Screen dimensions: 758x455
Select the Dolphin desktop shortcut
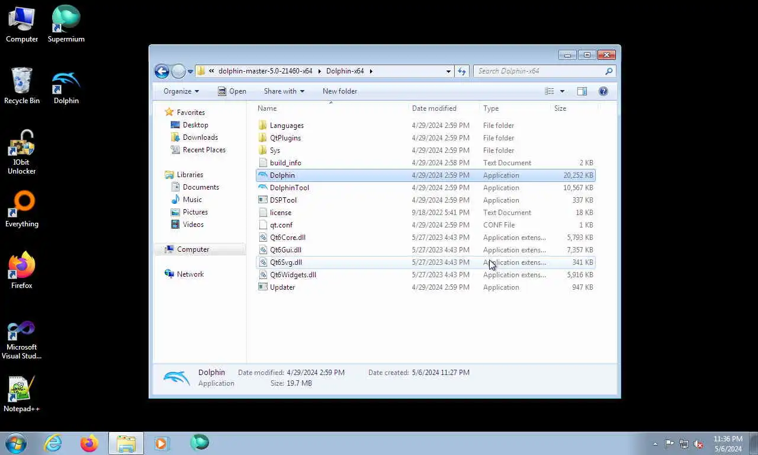pyautogui.click(x=66, y=86)
